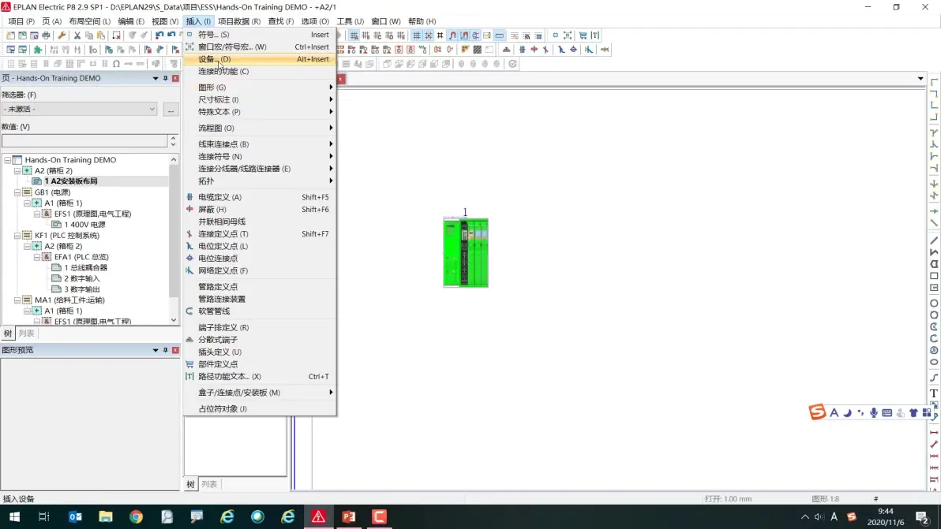Viewport: 941px width, 529px height.
Task: Open settings with the wrench icon
Action: 62,35
